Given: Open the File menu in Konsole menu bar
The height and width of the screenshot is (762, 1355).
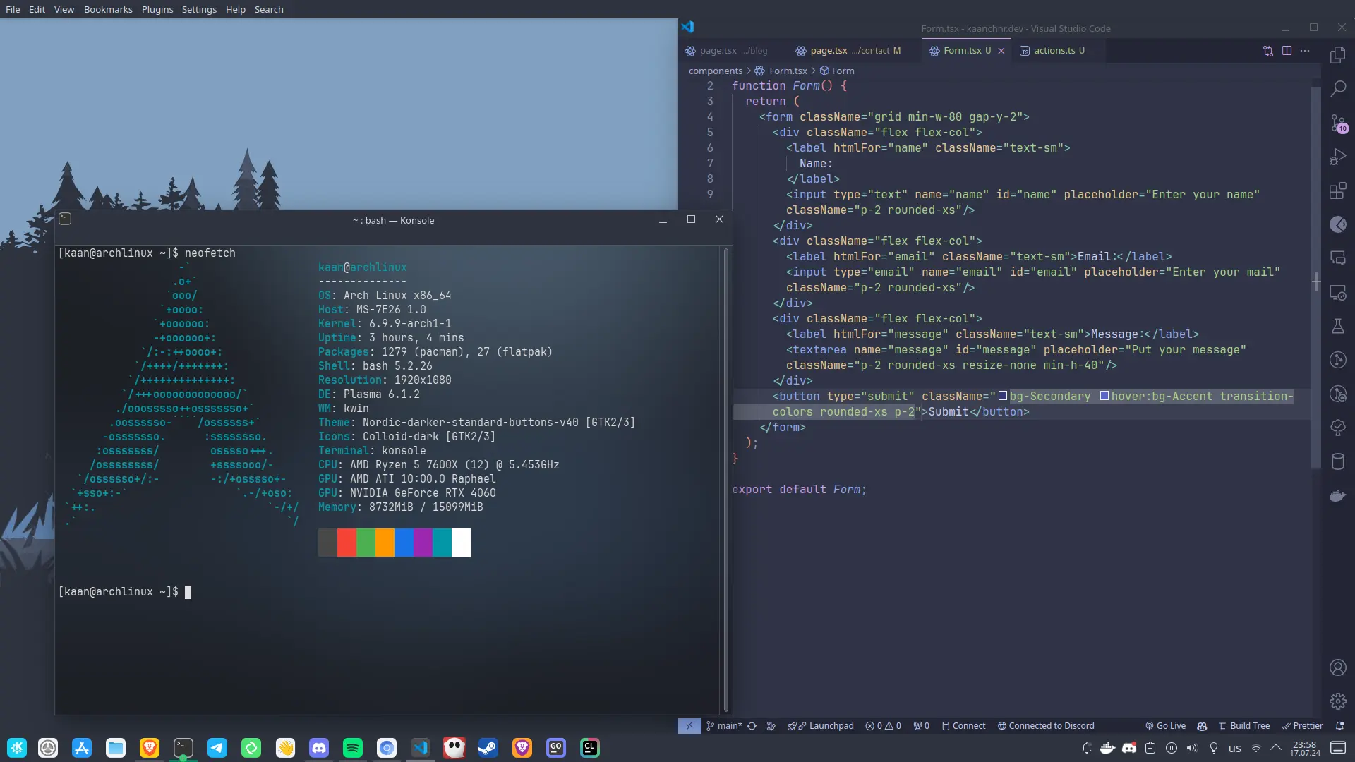Looking at the screenshot, I should coord(13,9).
